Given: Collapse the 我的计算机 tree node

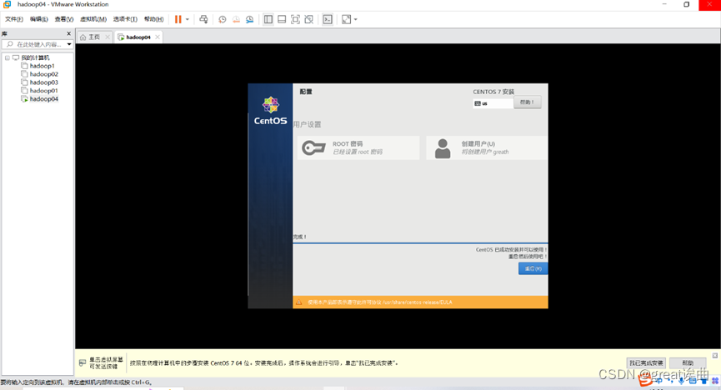Looking at the screenshot, I should pos(8,58).
